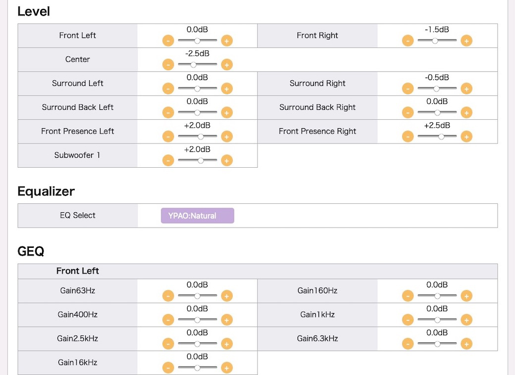Decrease Gain63Hz with minus button
This screenshot has height=375, width=515.
coord(168,296)
